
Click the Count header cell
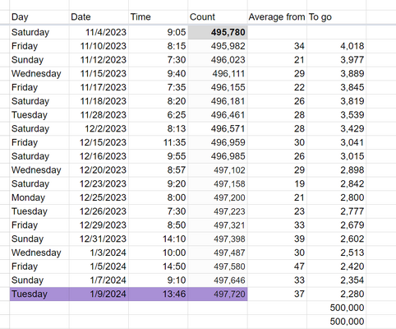218,17
